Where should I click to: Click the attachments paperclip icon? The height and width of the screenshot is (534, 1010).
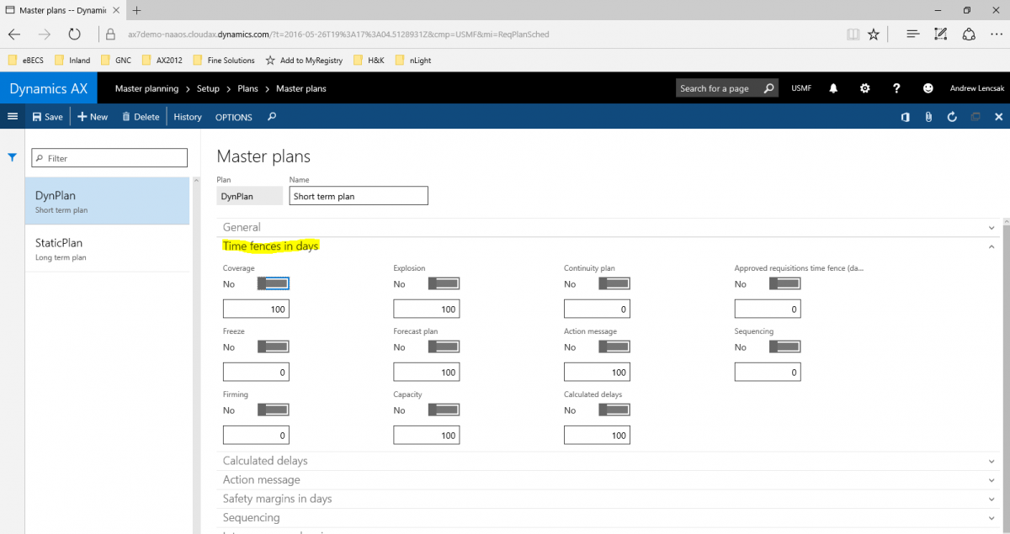928,117
